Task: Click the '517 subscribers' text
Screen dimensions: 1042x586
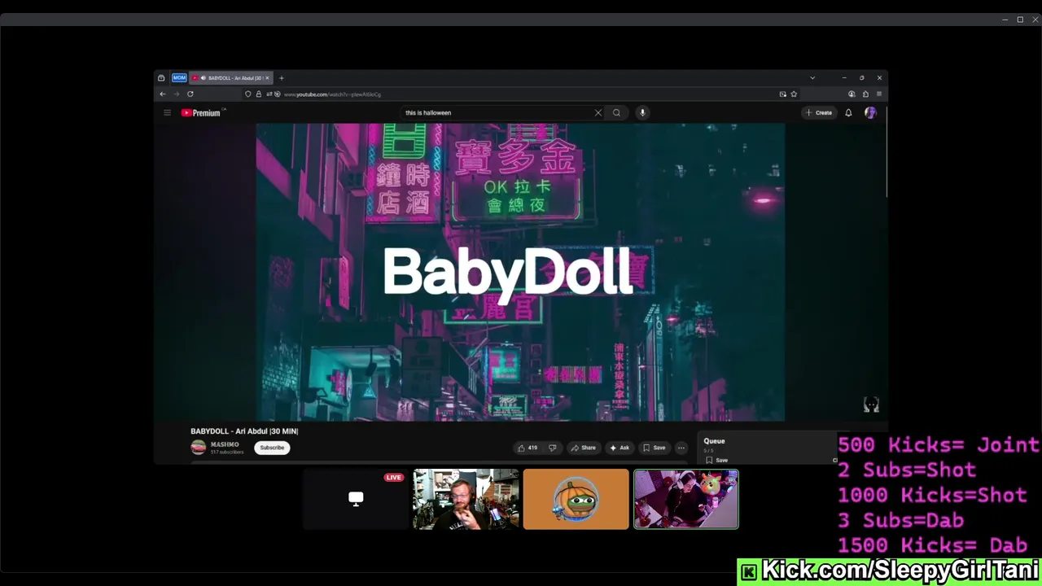Action: point(227,452)
